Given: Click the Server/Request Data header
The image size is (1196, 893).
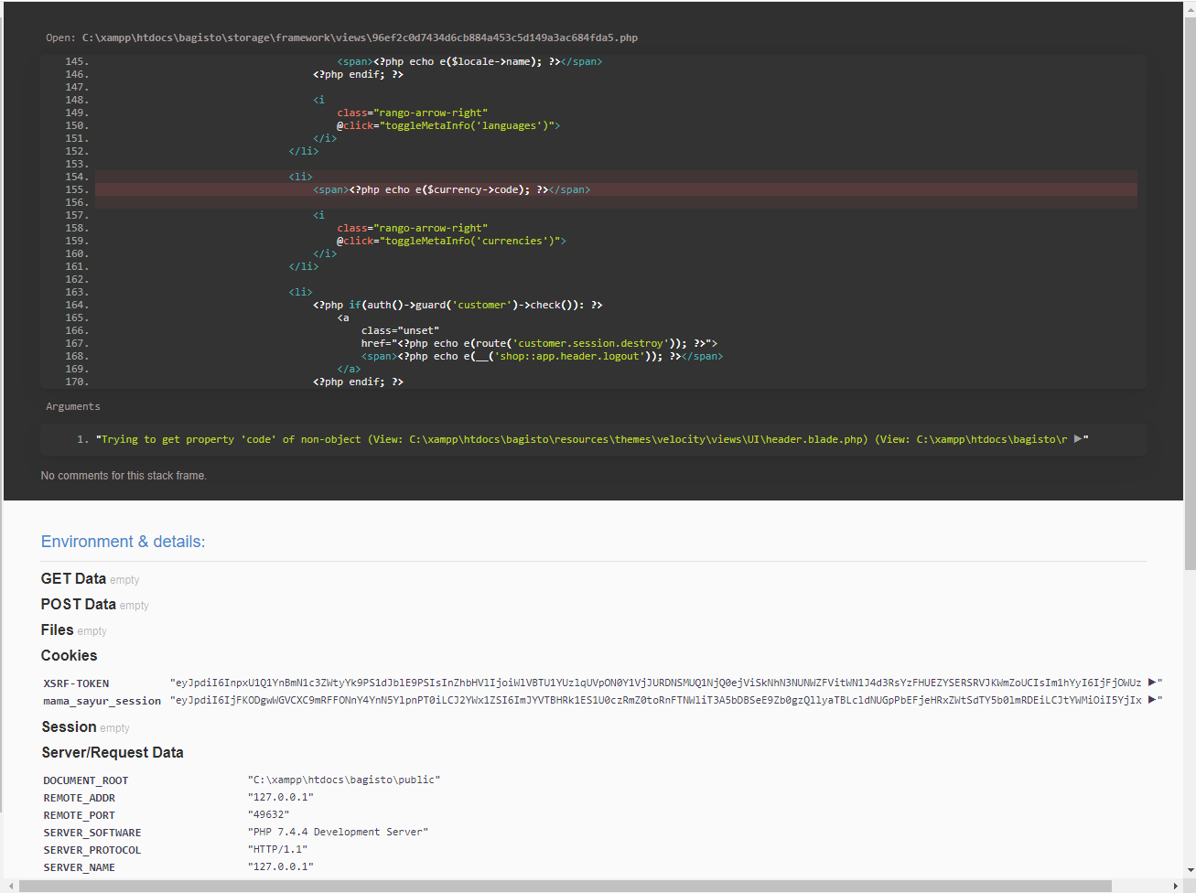Looking at the screenshot, I should (x=113, y=752).
